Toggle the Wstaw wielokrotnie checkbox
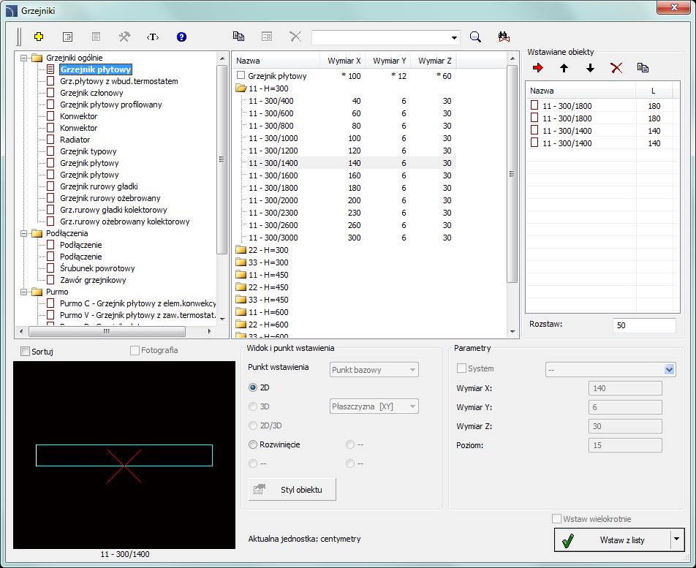The width and height of the screenshot is (696, 568). point(556,519)
